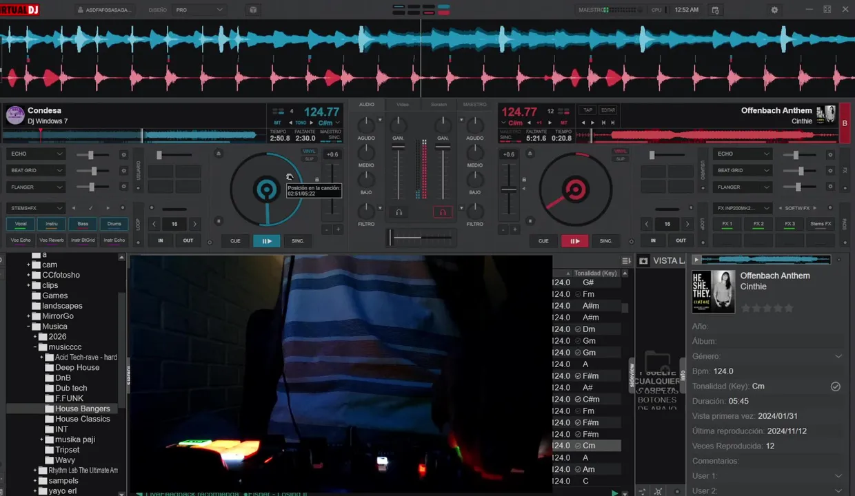The height and width of the screenshot is (496, 855).
Task: Open the ECHO effect dropdown on the left deck
Action: point(36,154)
